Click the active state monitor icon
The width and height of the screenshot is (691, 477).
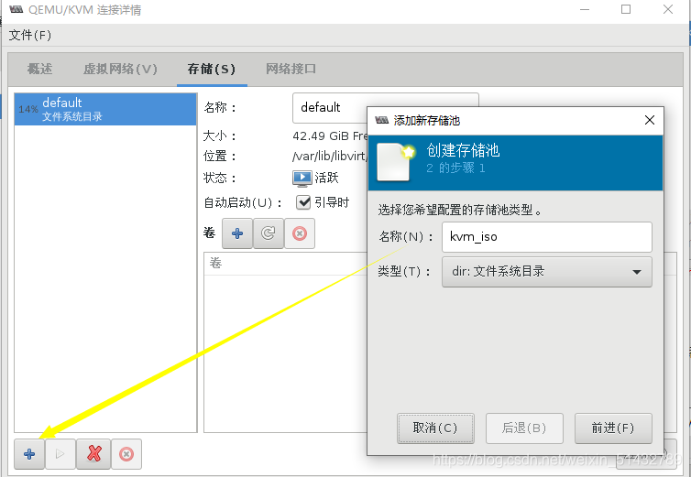point(302,178)
